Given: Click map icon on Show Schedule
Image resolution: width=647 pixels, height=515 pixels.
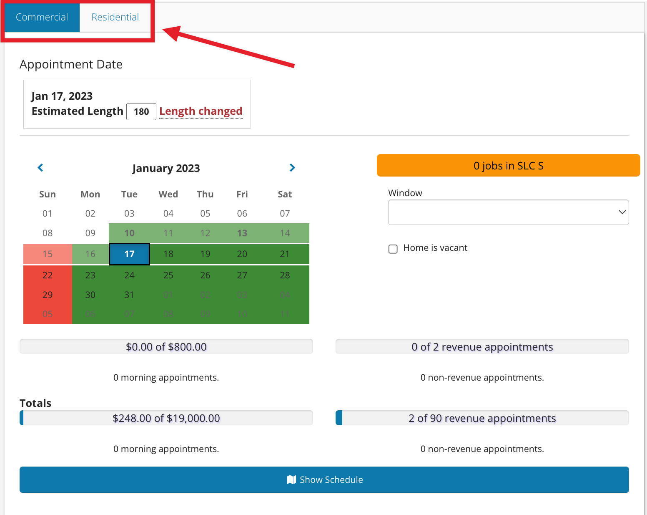Looking at the screenshot, I should point(291,480).
